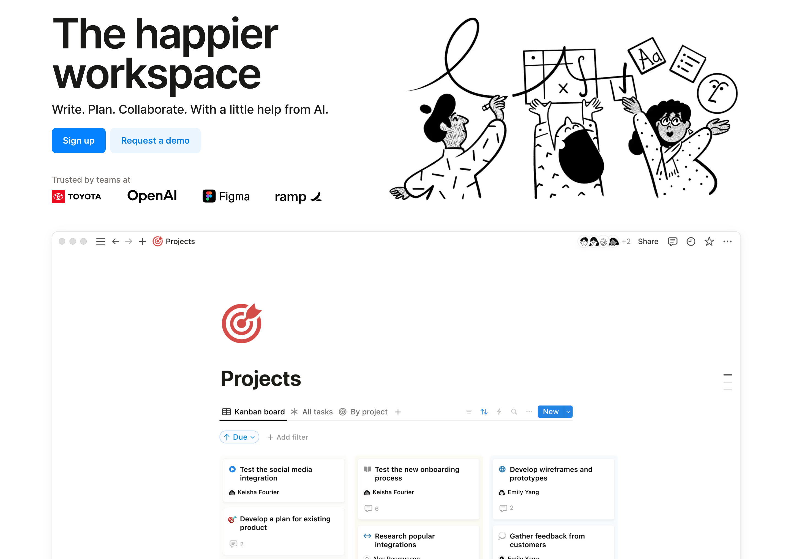Open the dropdown arrow beside the New button
The width and height of the screenshot is (790, 559).
pyautogui.click(x=568, y=412)
